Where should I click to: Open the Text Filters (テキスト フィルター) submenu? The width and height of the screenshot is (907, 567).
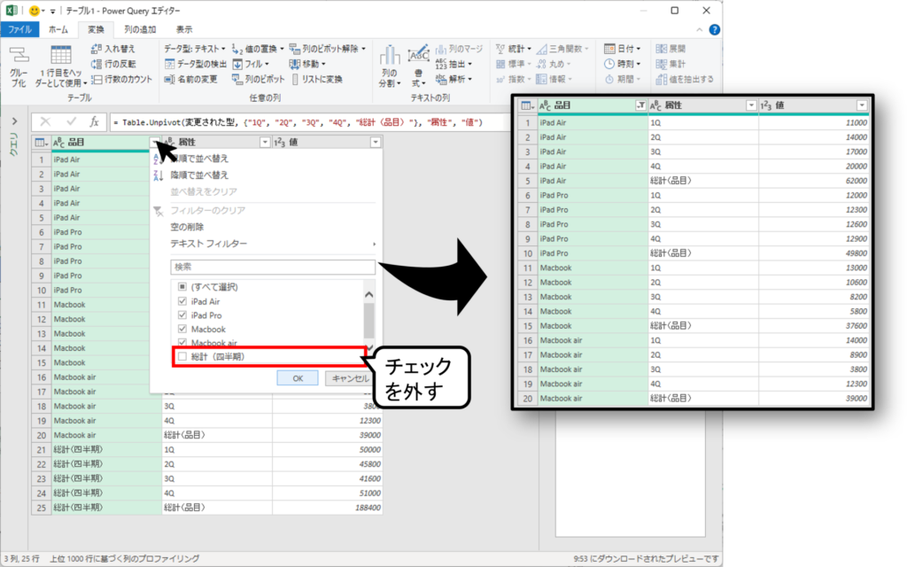[208, 244]
